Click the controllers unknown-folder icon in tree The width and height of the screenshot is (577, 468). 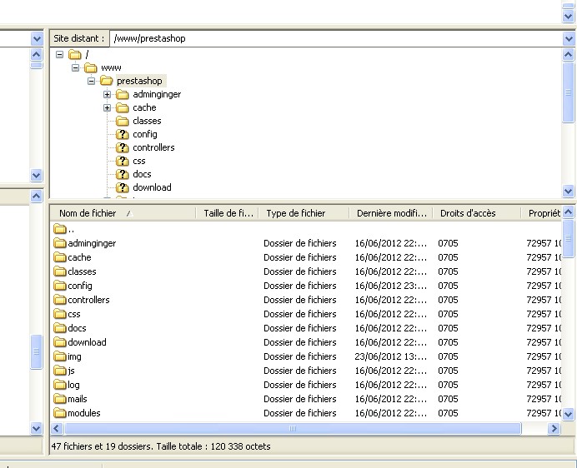pos(123,147)
